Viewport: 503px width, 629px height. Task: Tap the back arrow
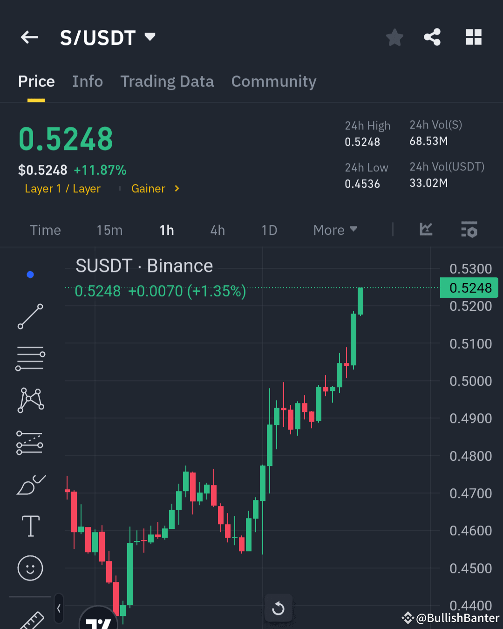(29, 37)
